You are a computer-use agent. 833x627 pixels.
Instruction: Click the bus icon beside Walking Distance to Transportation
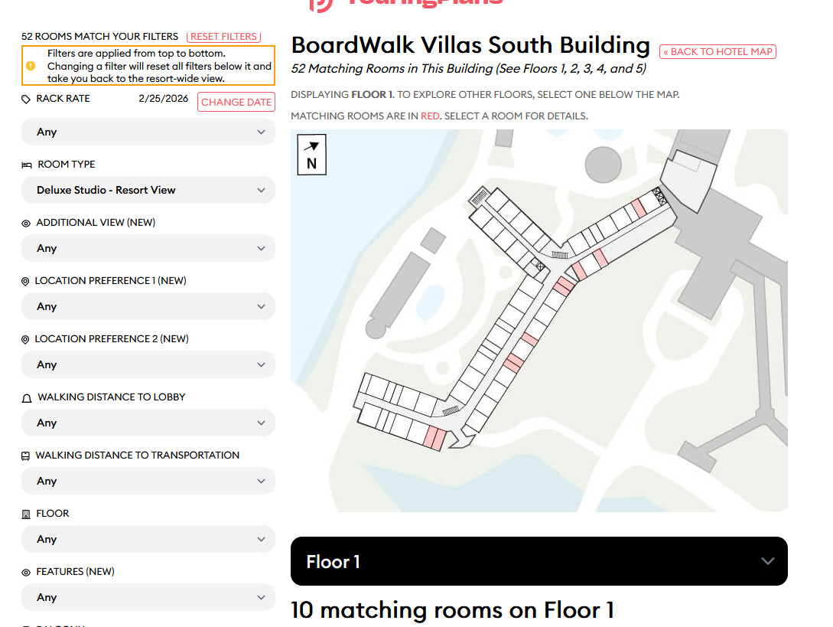click(x=26, y=456)
